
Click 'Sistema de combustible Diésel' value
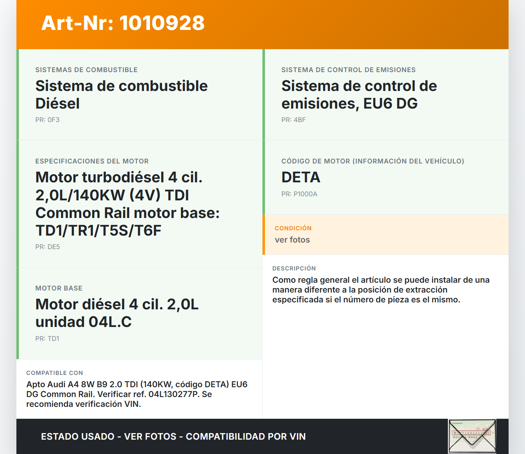[121, 95]
